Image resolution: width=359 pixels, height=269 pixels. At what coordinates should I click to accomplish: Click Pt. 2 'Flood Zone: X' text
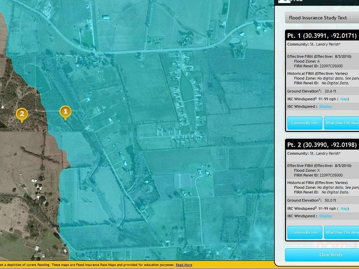(x=307, y=170)
